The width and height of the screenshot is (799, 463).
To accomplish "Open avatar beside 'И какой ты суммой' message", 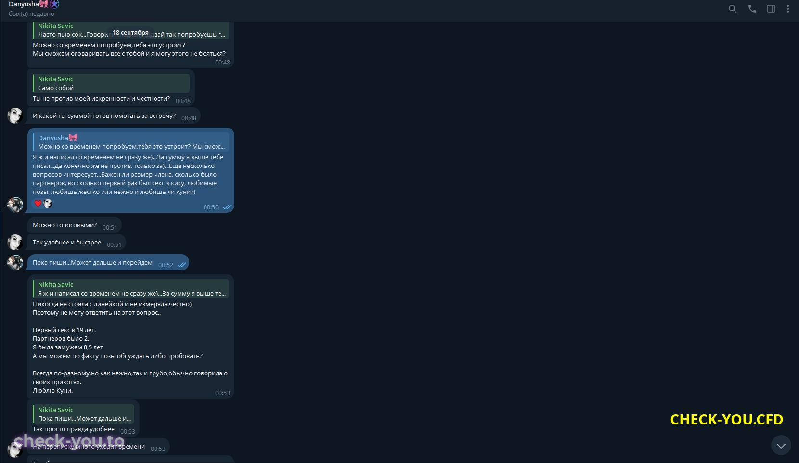I will [x=15, y=116].
